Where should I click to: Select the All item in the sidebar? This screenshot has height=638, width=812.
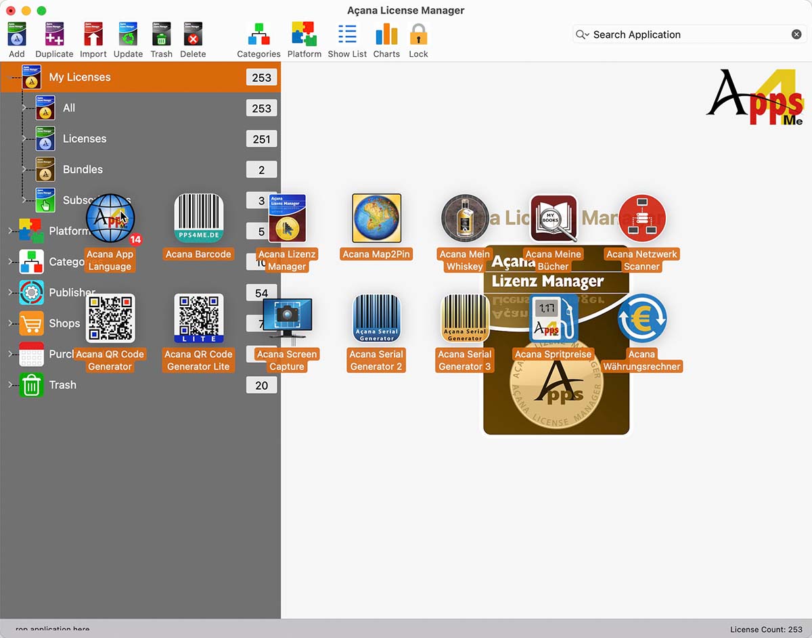[140, 108]
